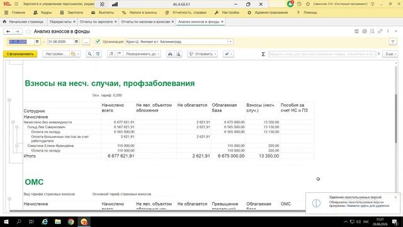Screen dimensions: 403x227
Task: Close the unused versions notification popup
Action: [x=396, y=197]
